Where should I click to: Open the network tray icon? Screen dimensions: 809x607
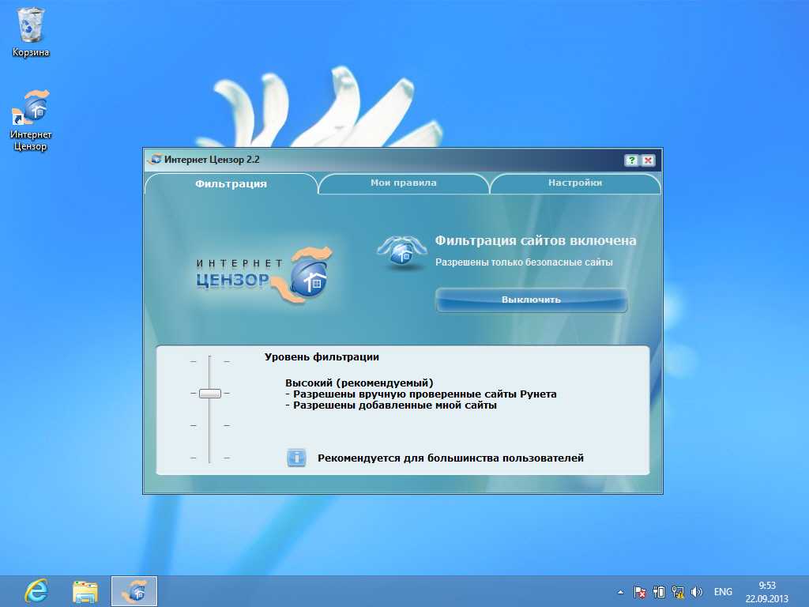tap(678, 592)
